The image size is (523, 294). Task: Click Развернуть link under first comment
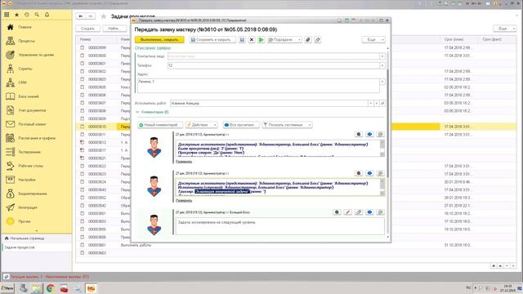[184, 162]
